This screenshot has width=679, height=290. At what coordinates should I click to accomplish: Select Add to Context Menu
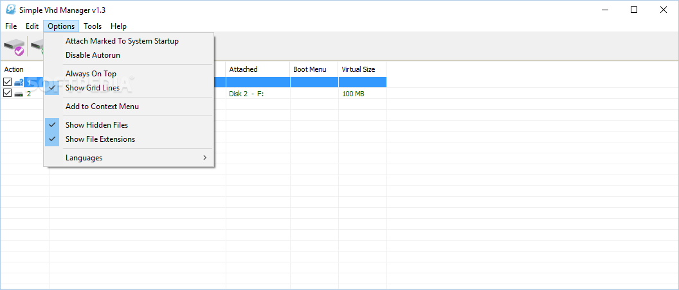pos(129,107)
